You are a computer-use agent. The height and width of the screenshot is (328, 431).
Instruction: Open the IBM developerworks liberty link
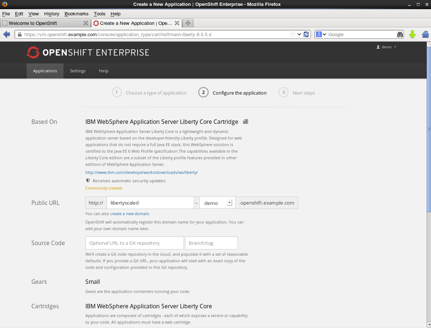click(x=142, y=172)
